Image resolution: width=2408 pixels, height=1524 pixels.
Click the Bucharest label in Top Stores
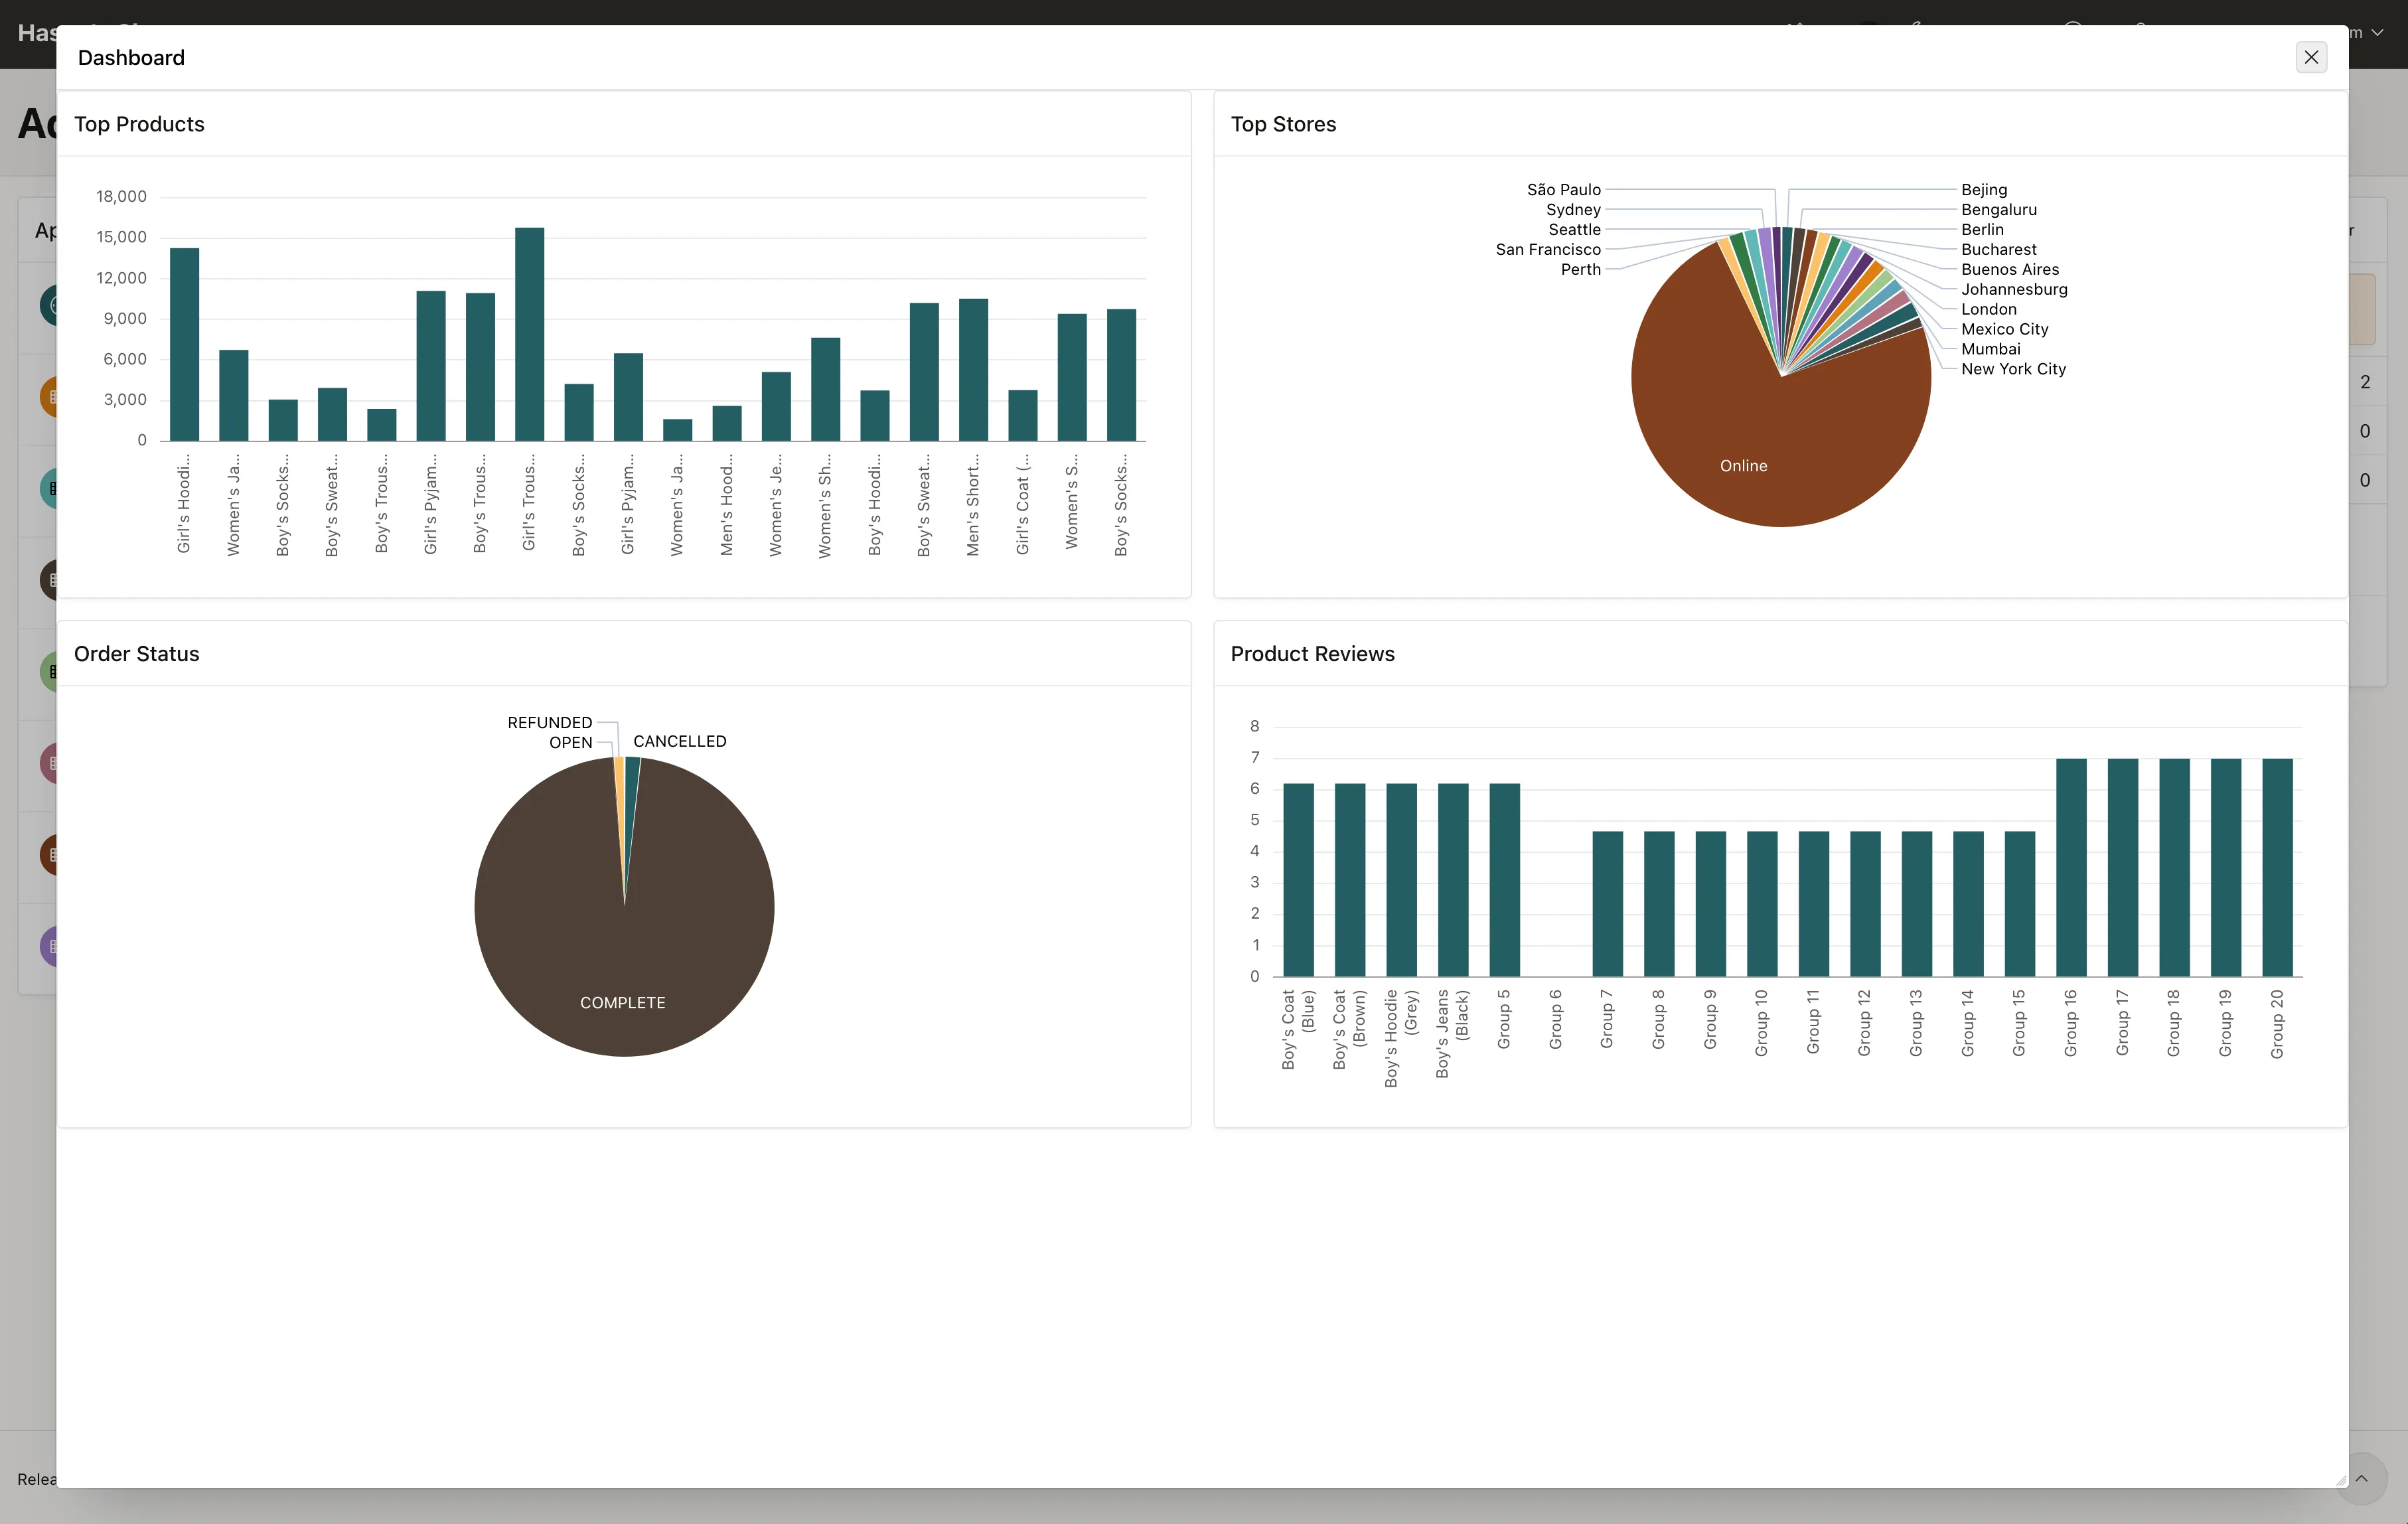[x=1999, y=249]
